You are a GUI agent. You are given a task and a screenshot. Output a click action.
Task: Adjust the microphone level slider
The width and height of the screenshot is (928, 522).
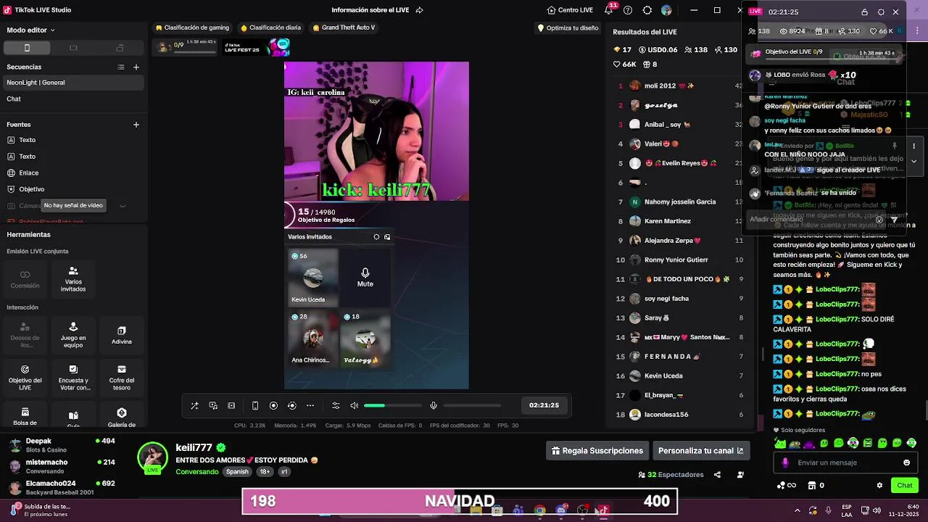472,405
